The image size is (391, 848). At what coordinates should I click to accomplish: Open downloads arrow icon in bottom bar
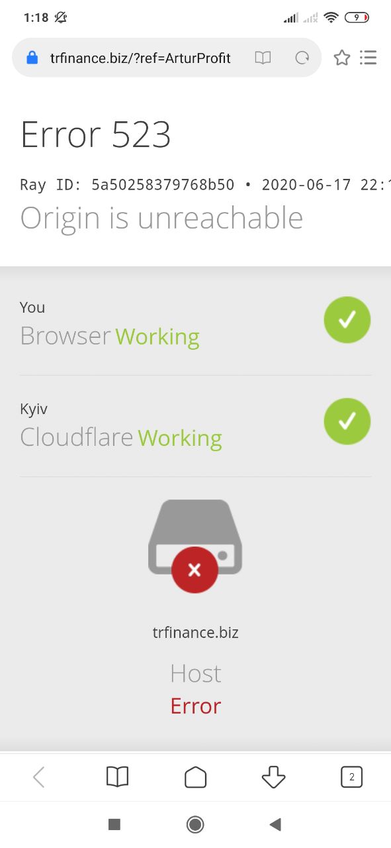pyautogui.click(x=273, y=777)
